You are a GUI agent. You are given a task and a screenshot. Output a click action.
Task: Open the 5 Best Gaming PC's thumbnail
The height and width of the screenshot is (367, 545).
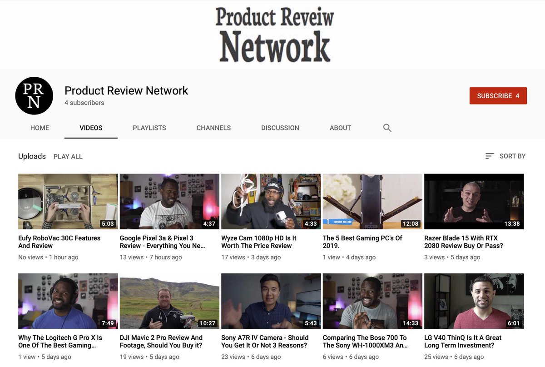click(372, 201)
